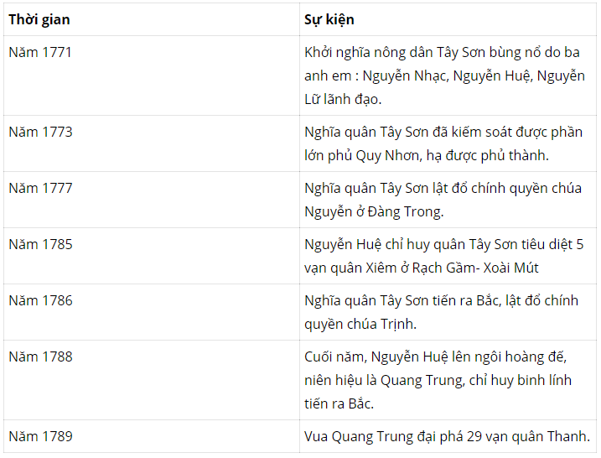
Task: Click the "Năm 1785" time cell
Action: pyautogui.click(x=40, y=244)
